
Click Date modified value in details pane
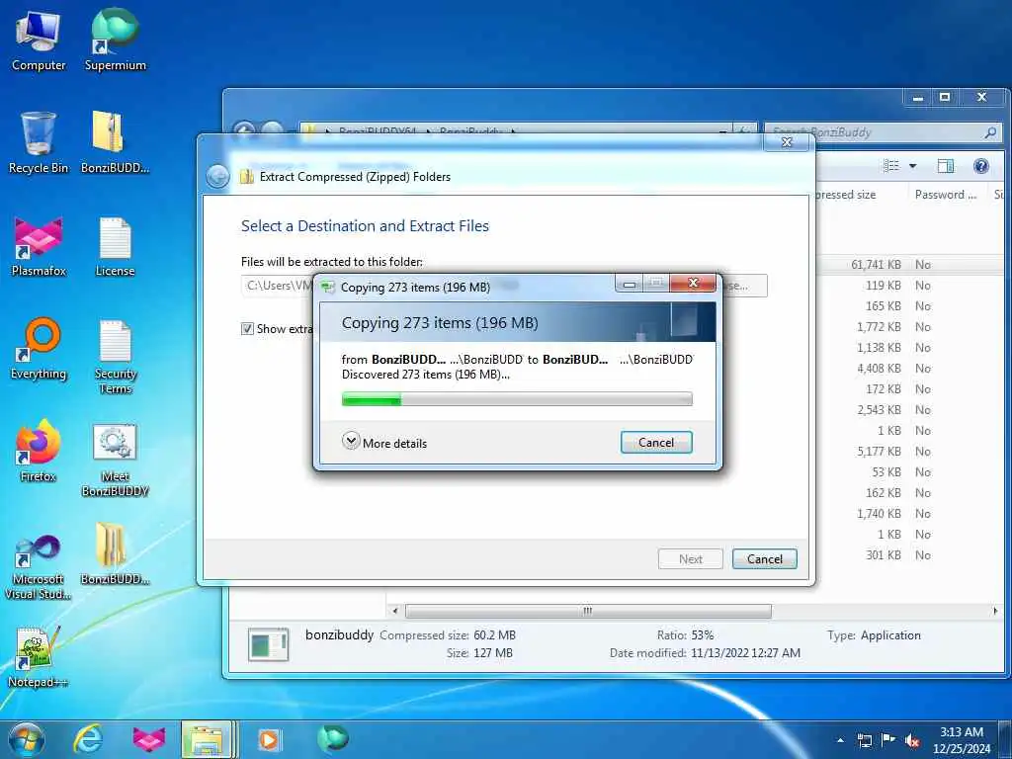coord(745,653)
